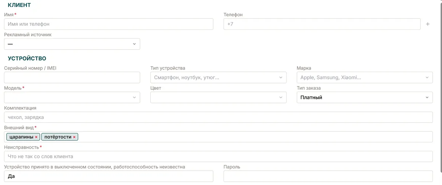Remove the «царапины» tag via its x
442x185 pixels.
tap(36, 137)
